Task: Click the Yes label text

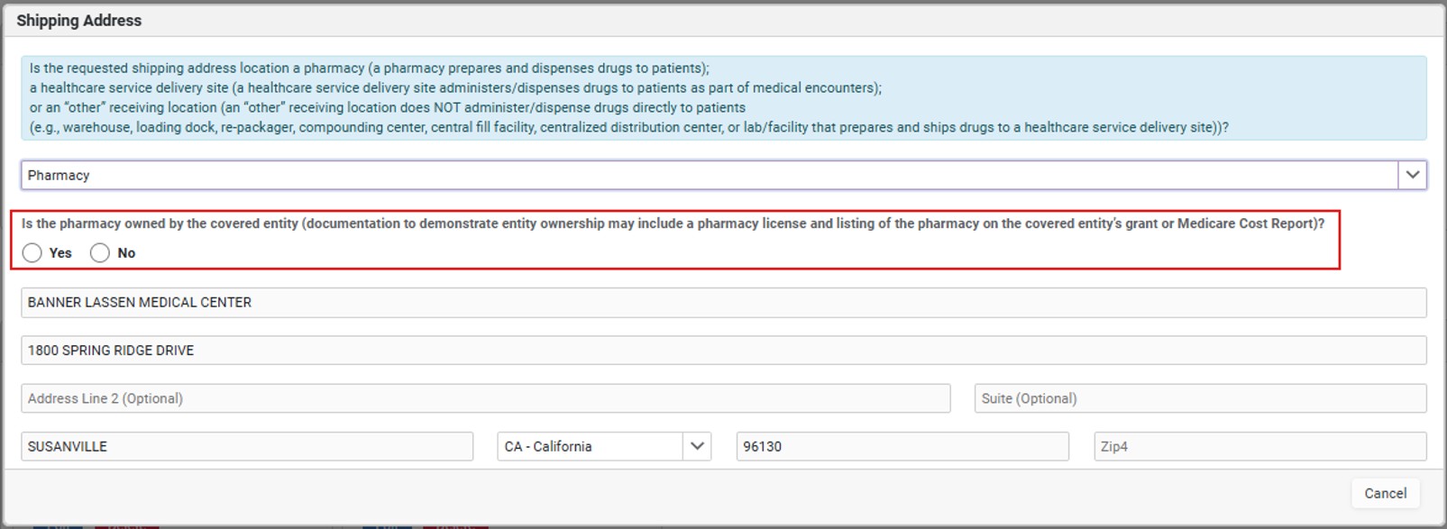Action: point(60,253)
